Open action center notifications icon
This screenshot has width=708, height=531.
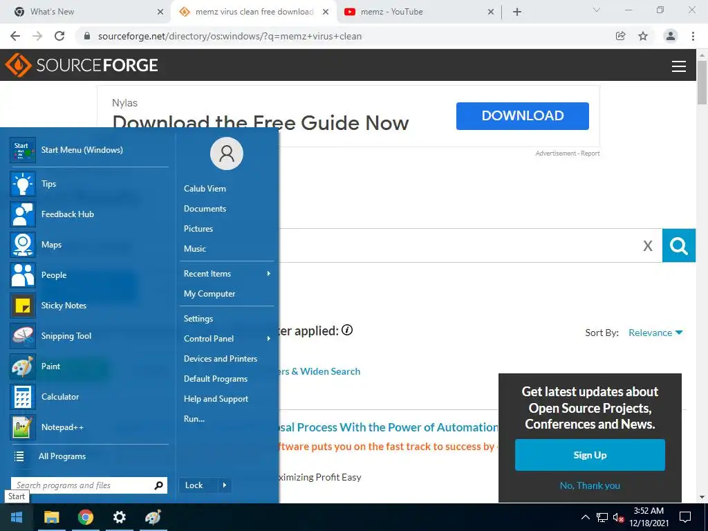(685, 517)
